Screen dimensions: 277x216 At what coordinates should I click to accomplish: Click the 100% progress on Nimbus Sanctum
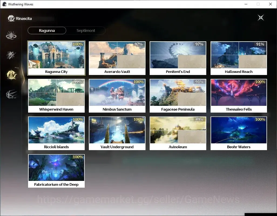coord(139,82)
